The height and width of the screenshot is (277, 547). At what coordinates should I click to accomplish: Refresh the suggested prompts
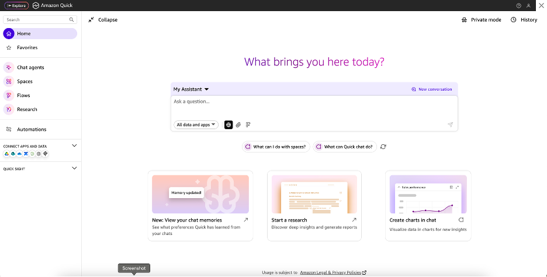[x=383, y=147]
